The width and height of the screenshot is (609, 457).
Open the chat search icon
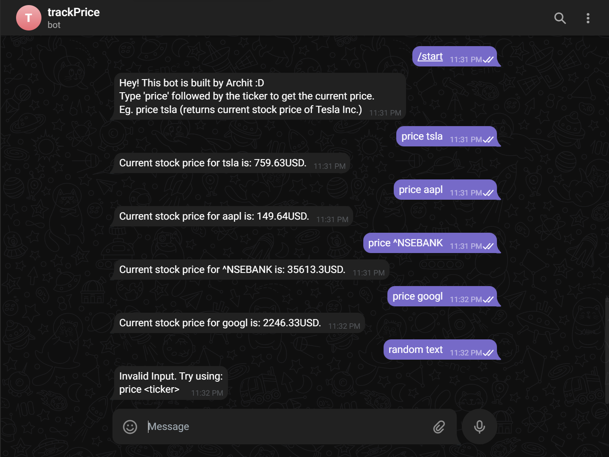560,18
